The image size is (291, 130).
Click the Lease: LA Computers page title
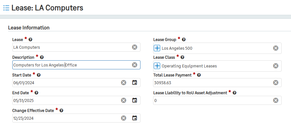(47, 8)
